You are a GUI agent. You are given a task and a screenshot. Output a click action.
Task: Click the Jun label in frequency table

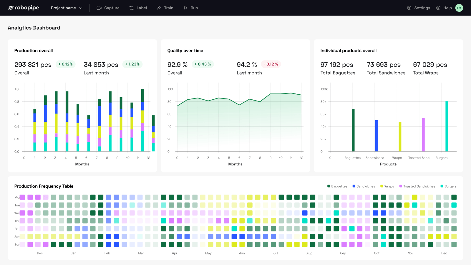coord(242,253)
